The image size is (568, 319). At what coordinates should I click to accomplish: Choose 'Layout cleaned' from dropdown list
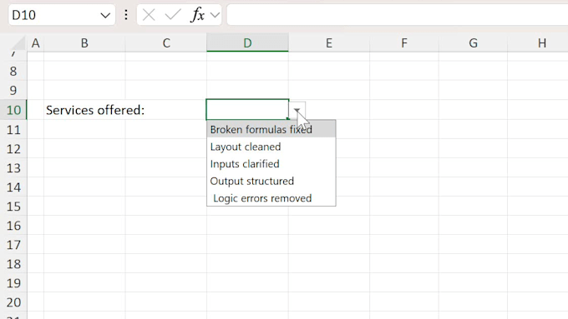pyautogui.click(x=271, y=147)
